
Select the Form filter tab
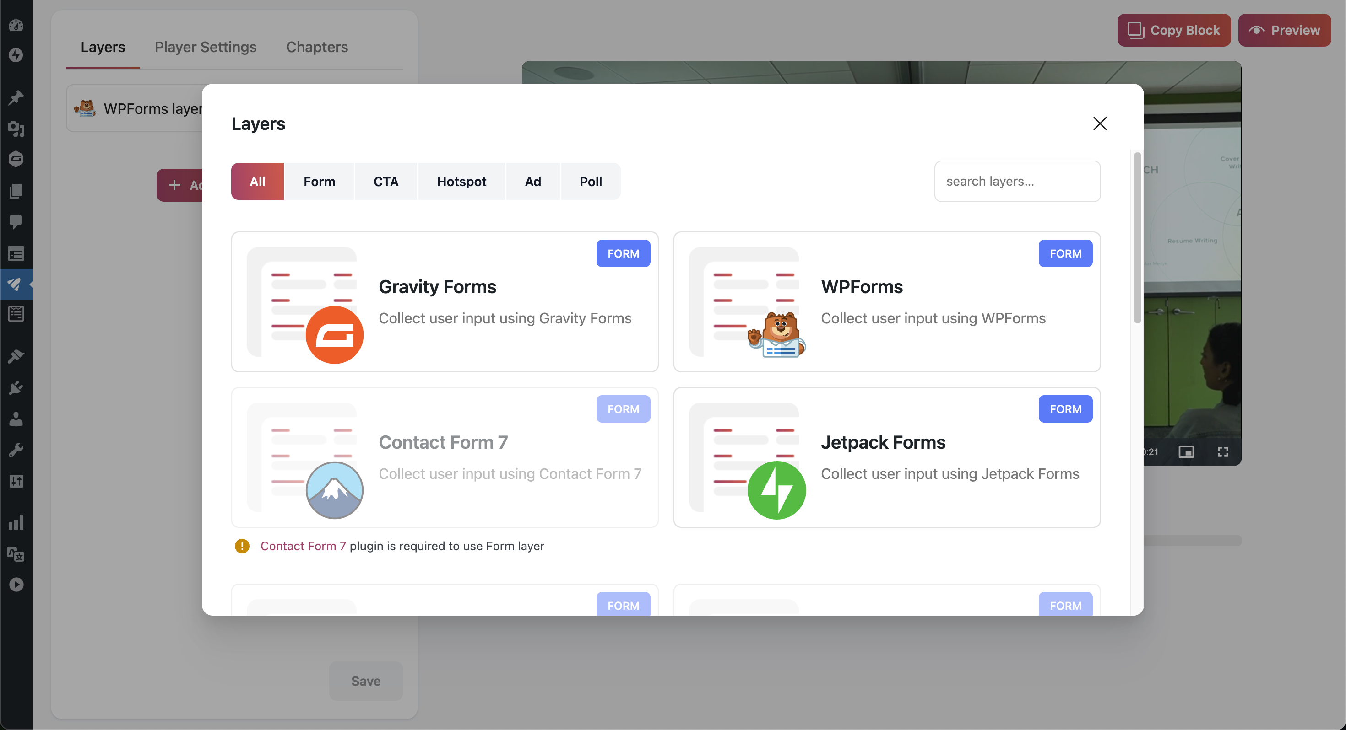tap(319, 182)
